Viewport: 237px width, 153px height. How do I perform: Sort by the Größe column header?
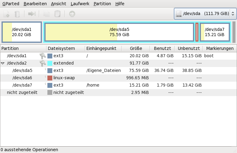click(135, 48)
